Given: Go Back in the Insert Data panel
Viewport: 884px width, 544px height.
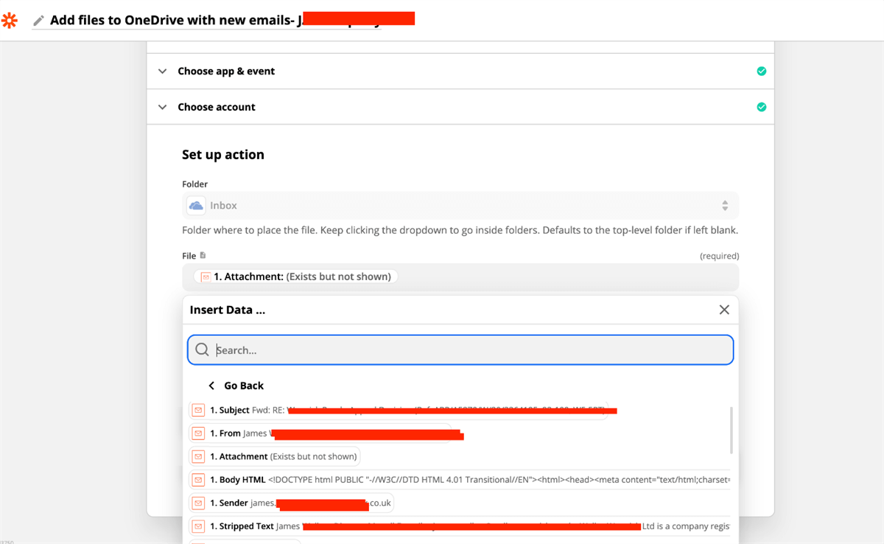Looking at the screenshot, I should click(x=236, y=386).
